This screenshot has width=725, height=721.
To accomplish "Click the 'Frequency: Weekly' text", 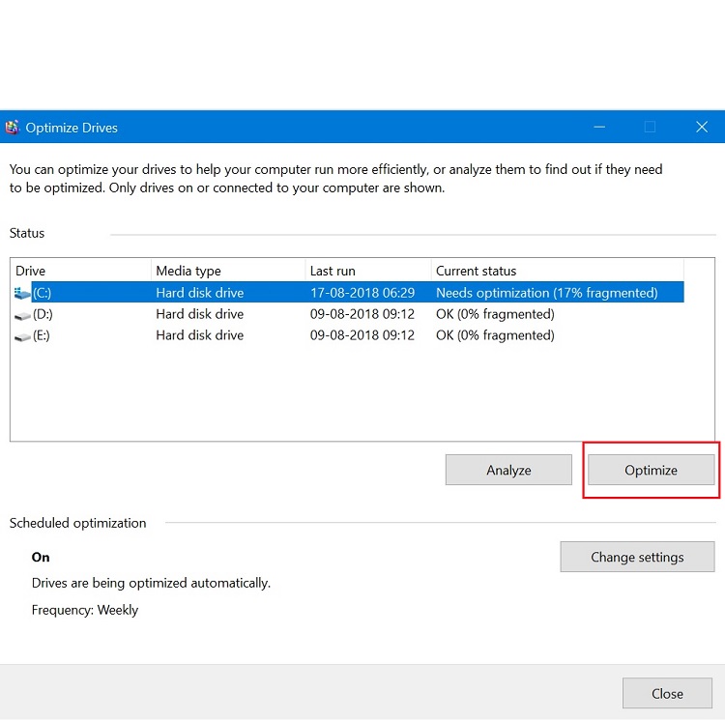I will pyautogui.click(x=85, y=610).
